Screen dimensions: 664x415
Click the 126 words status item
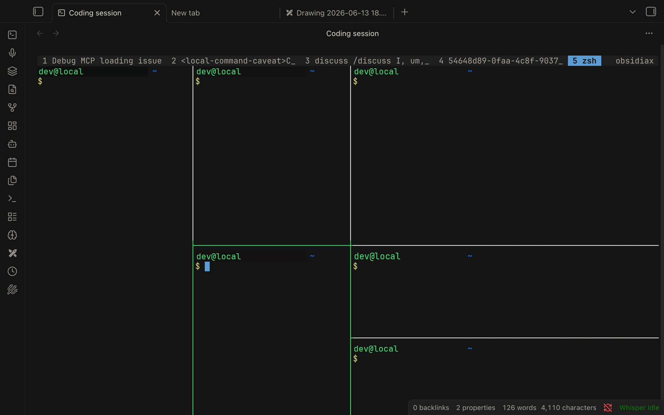point(519,408)
